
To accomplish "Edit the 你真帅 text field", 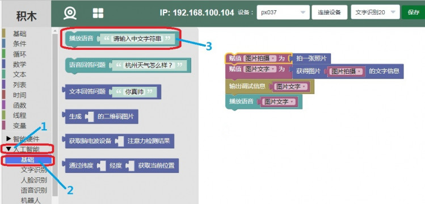I will click(133, 92).
